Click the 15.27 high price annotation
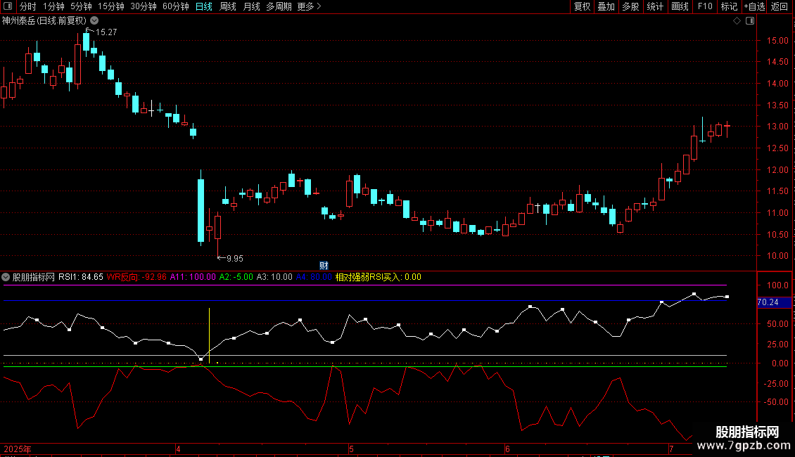 coord(106,32)
